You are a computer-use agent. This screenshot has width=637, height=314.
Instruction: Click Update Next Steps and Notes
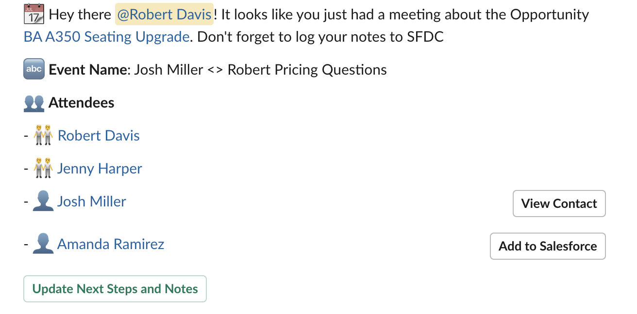tap(115, 289)
